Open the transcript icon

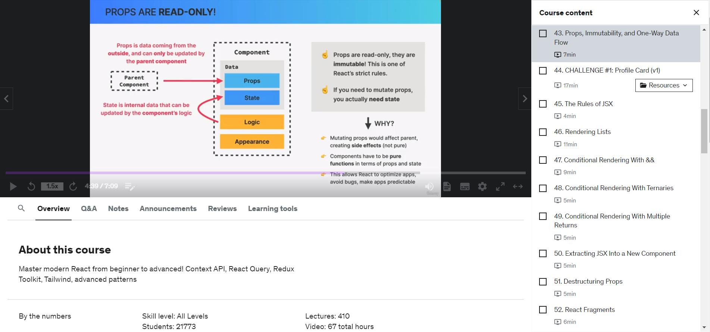coord(447,186)
